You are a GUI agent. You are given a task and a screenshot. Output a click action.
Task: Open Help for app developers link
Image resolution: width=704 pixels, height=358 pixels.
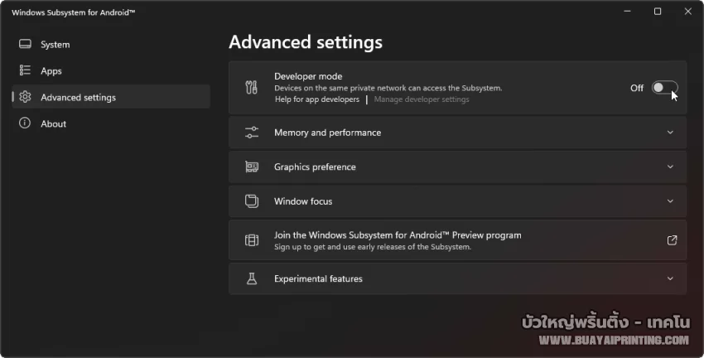coord(316,99)
